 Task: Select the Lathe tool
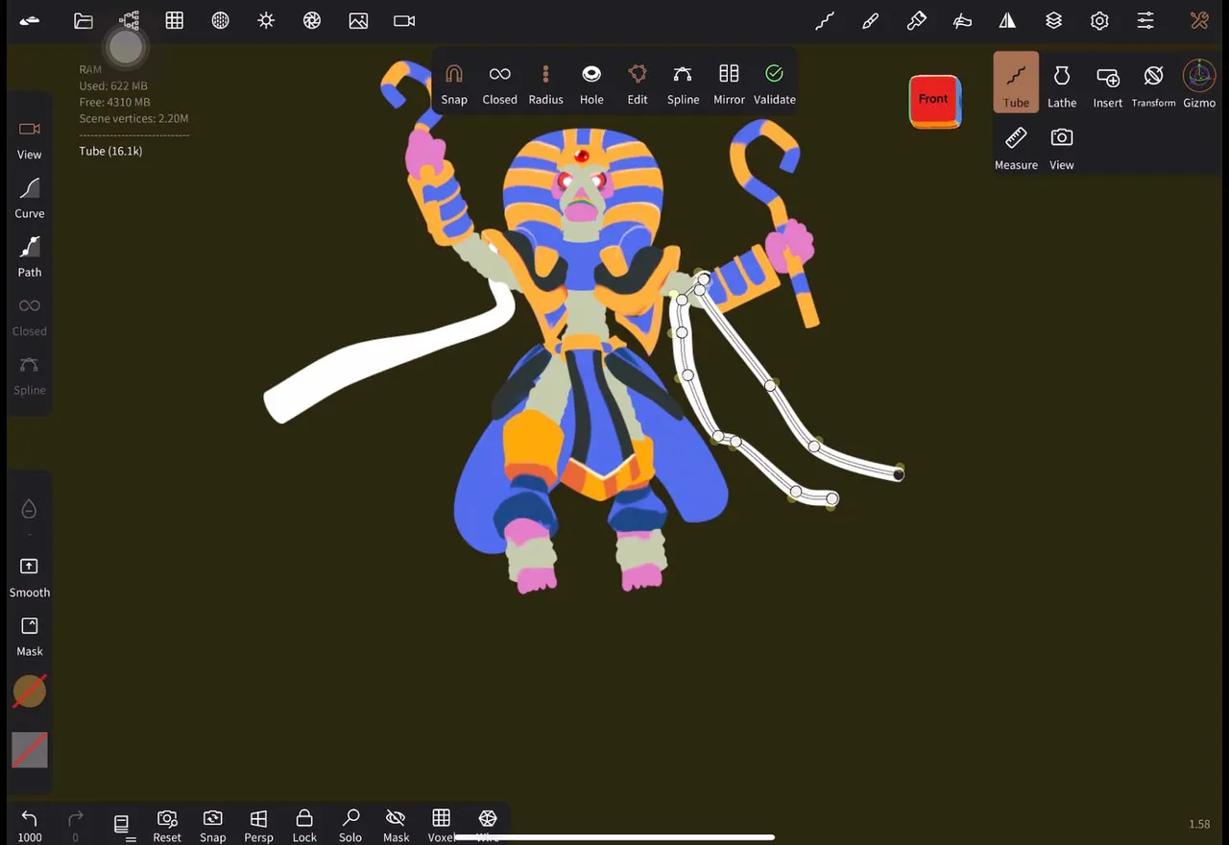[1062, 85]
